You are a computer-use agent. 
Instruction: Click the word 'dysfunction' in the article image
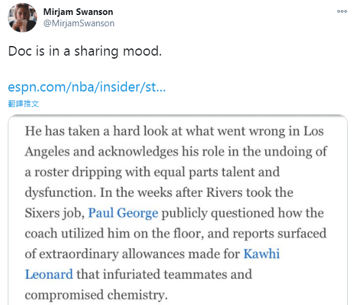click(x=59, y=193)
